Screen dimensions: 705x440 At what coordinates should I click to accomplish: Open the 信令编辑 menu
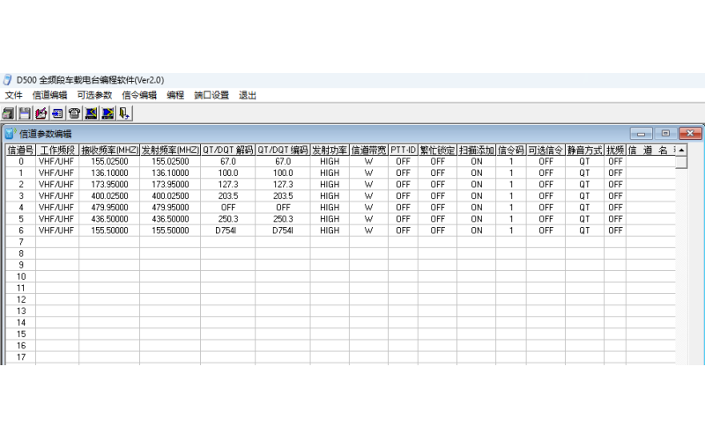point(139,95)
